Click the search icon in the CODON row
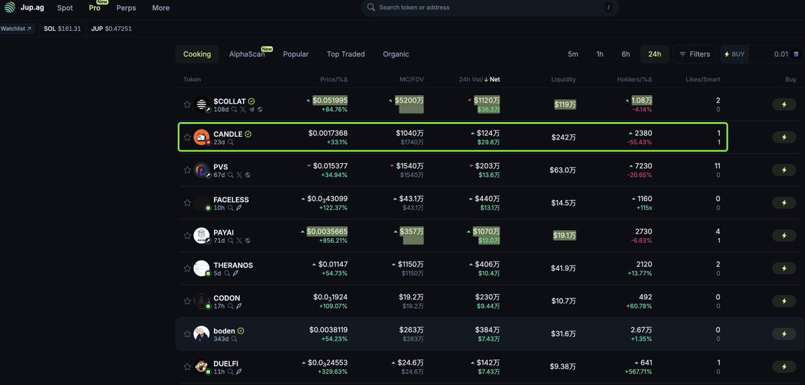Screen dimensions: 805x385 (x=231, y=306)
